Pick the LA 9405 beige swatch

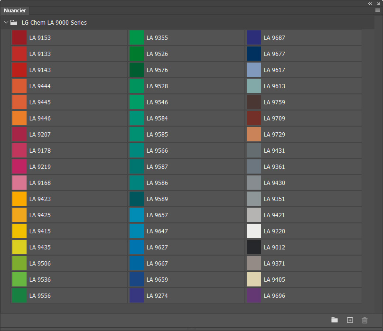[x=254, y=279]
